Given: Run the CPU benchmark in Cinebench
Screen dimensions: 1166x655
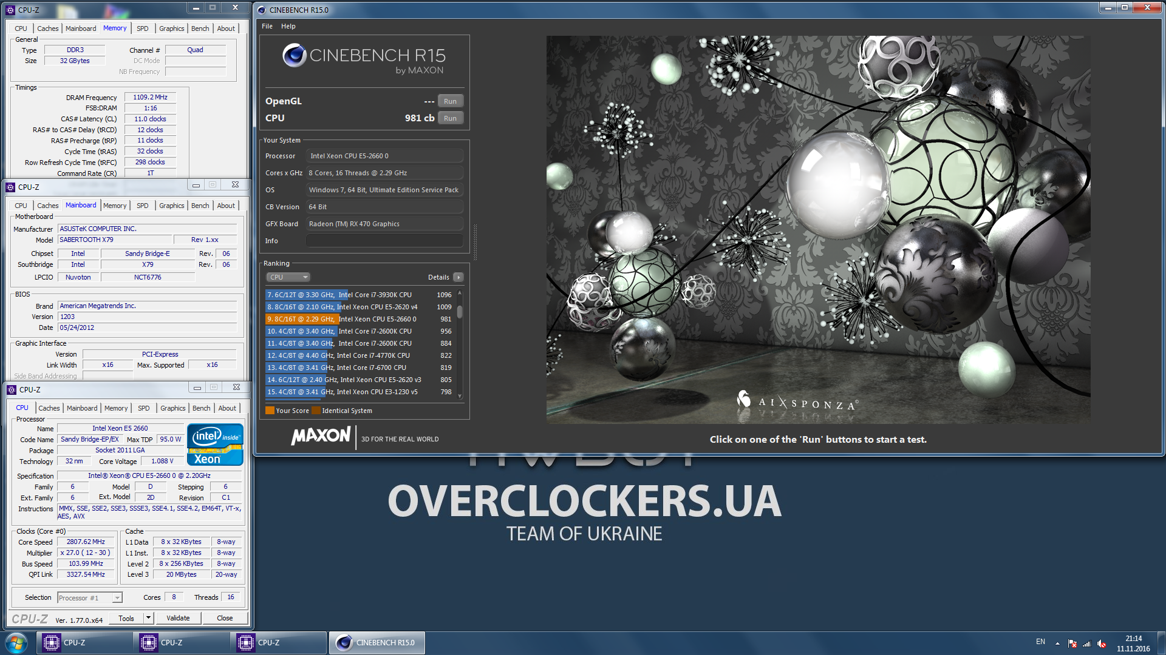Looking at the screenshot, I should point(450,118).
